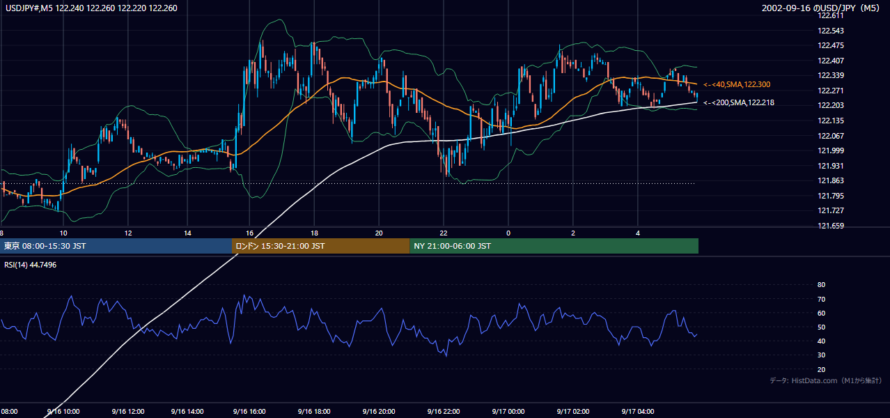
Task: Click the price axis value 121.795
Action: tap(830, 196)
